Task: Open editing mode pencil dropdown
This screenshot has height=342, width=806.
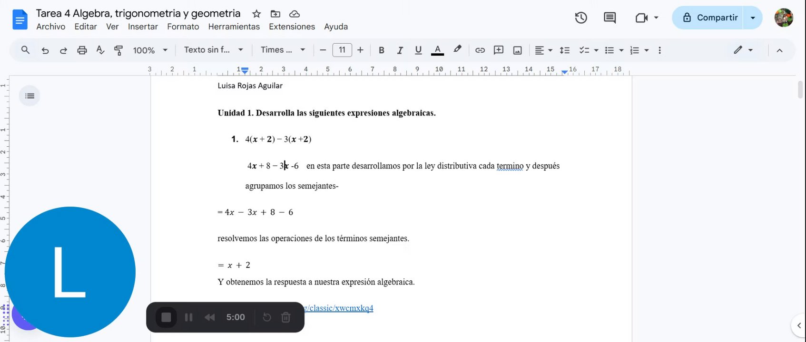Action: (743, 50)
